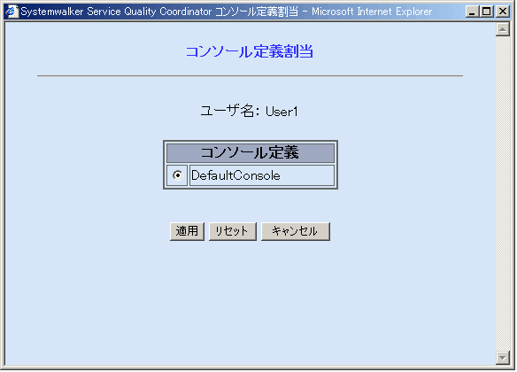The height and width of the screenshot is (372, 517).
Task: Select the DefaultConsole radio button
Action: click(177, 175)
